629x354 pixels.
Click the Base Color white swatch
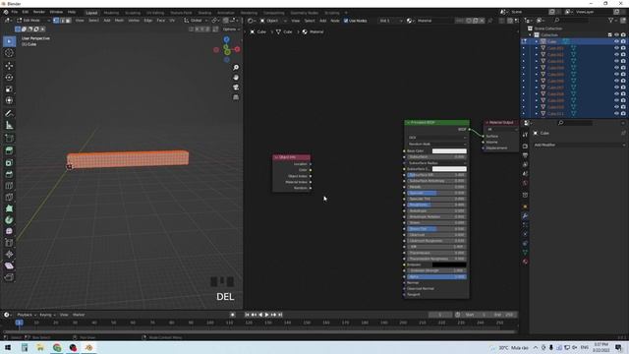point(449,150)
